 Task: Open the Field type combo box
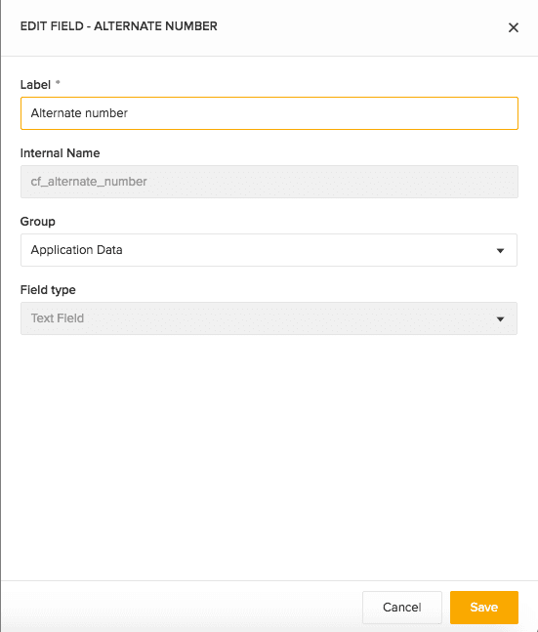[269, 318]
